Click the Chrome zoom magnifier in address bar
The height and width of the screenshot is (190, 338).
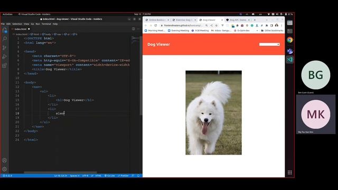(206, 25)
